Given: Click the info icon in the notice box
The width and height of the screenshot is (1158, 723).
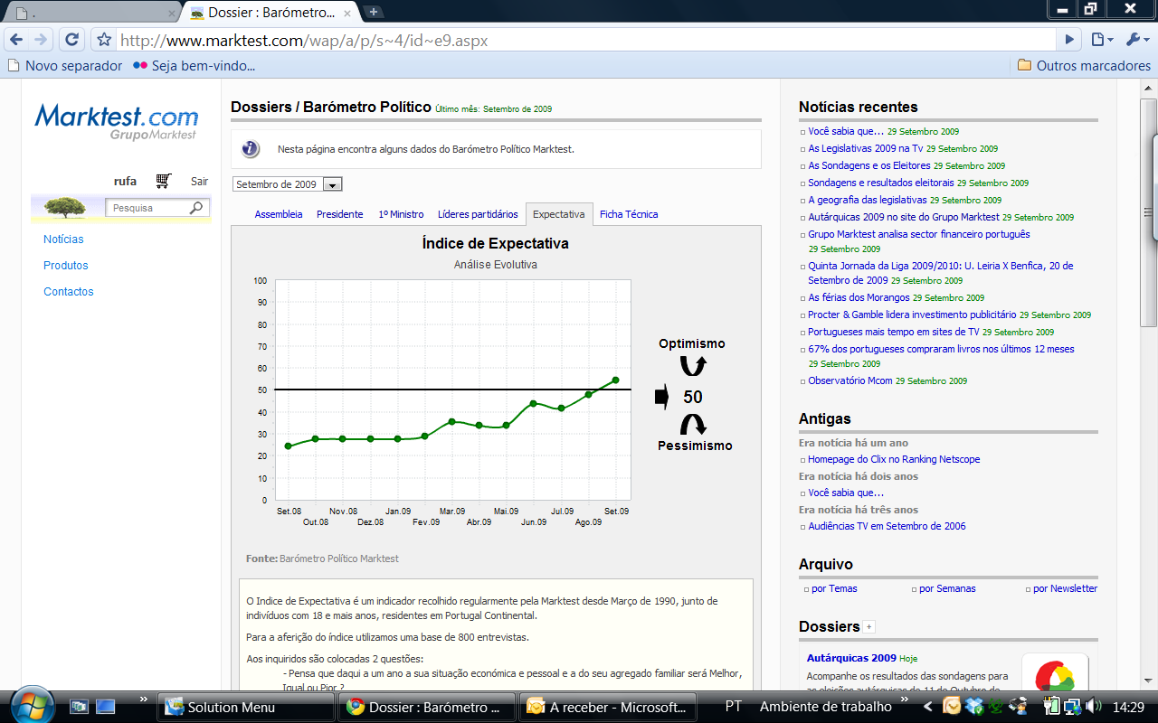Looking at the screenshot, I should click(251, 149).
